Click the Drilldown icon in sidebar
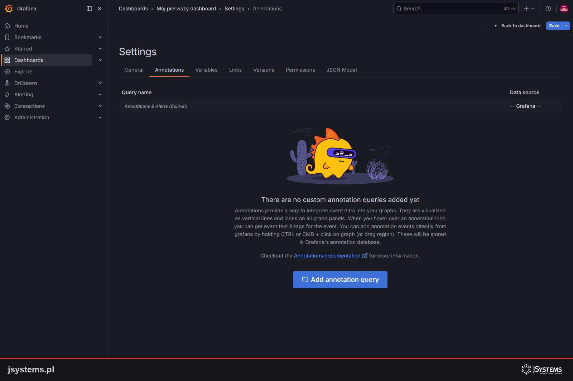The image size is (573, 381). (x=7, y=83)
